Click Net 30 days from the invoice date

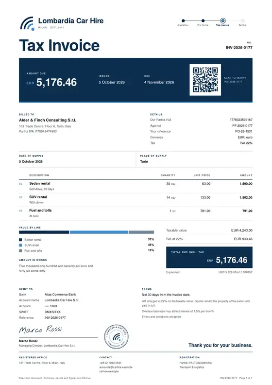point(166,295)
